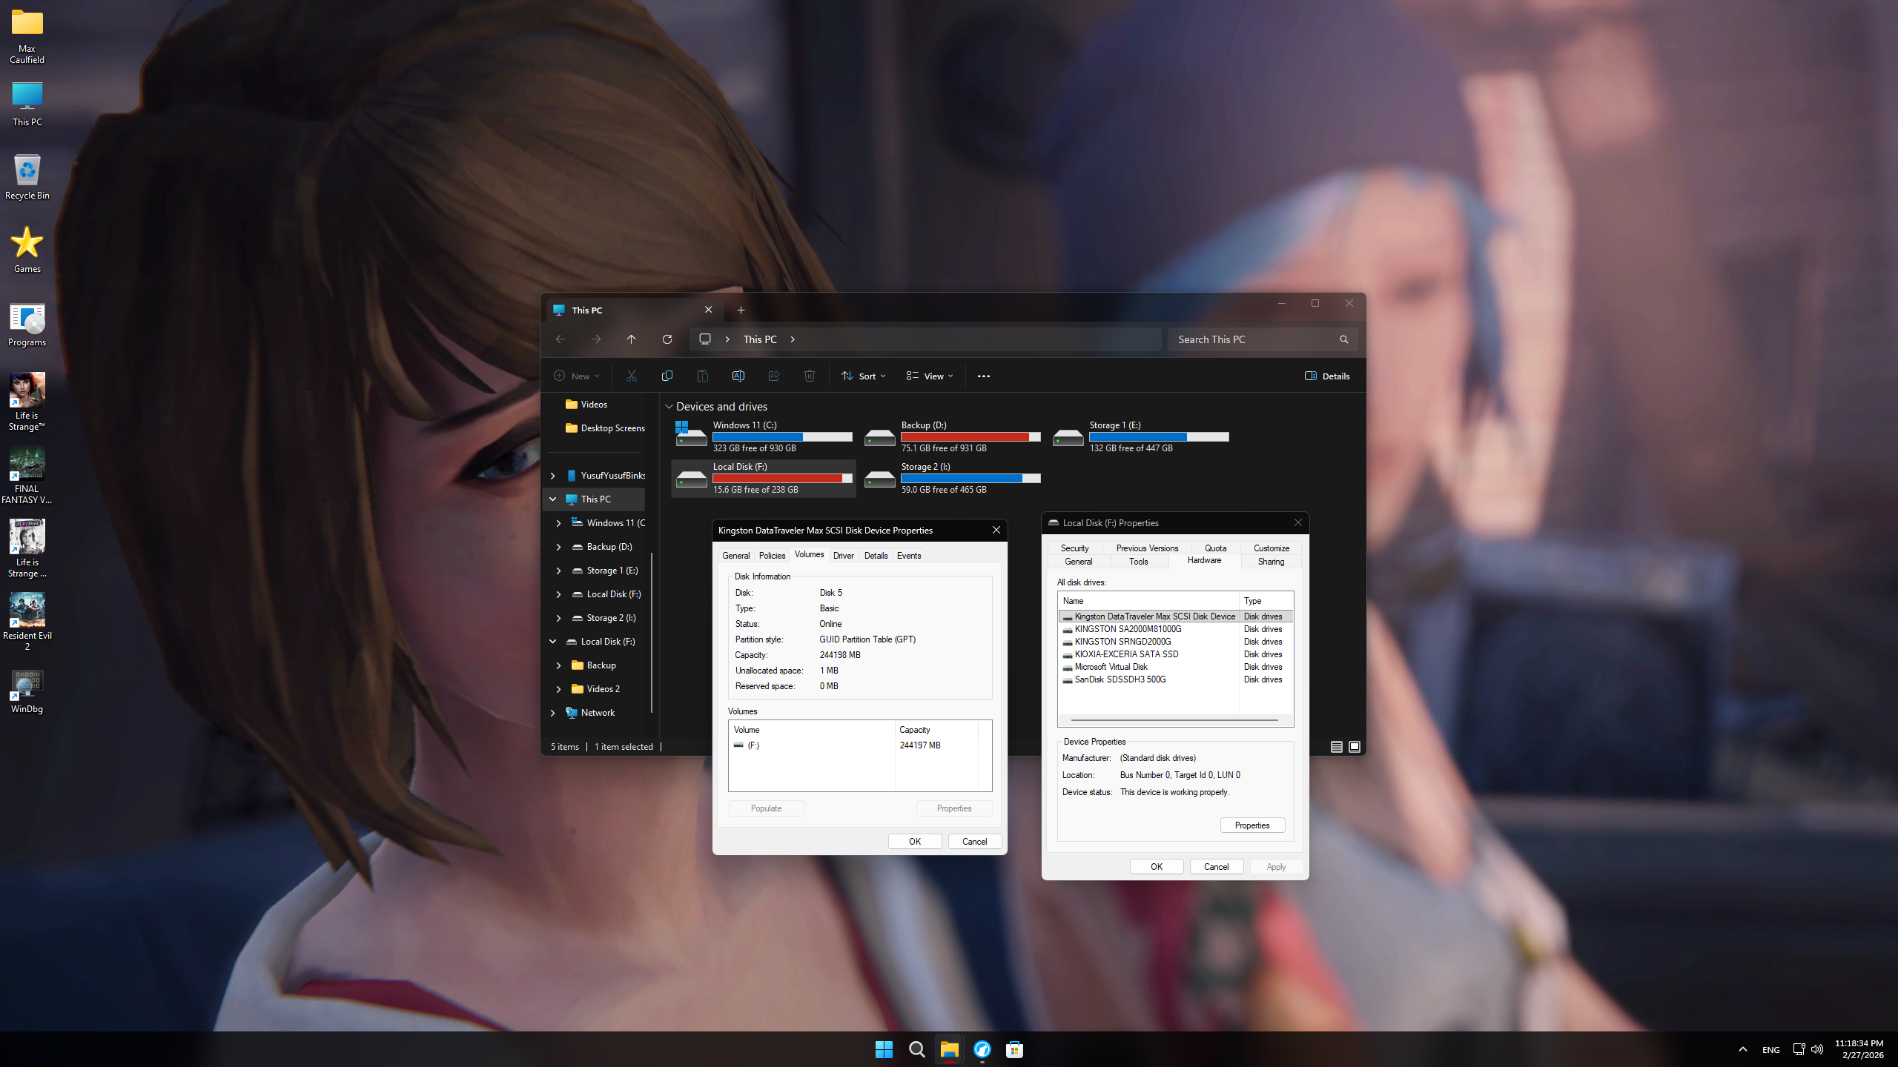Open the Events tab
Image resolution: width=1898 pixels, height=1067 pixels.
pos(909,556)
